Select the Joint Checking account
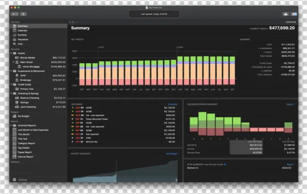The width and height of the screenshot is (307, 194). (38, 107)
